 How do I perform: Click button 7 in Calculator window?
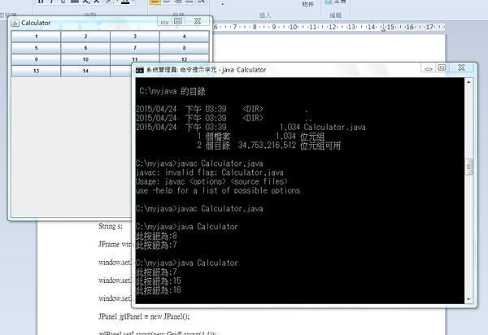pos(135,48)
